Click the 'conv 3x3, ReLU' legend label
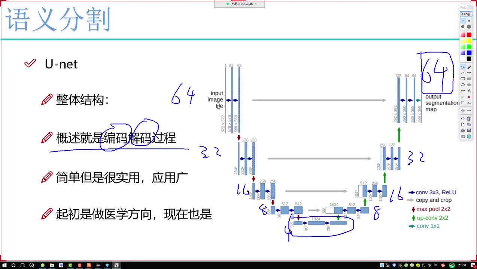 pyautogui.click(x=436, y=192)
